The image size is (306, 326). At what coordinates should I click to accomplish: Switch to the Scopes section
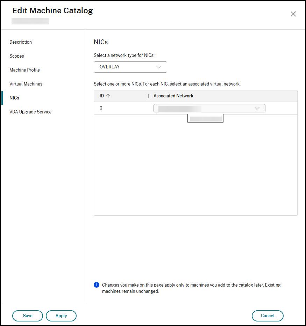click(16, 56)
